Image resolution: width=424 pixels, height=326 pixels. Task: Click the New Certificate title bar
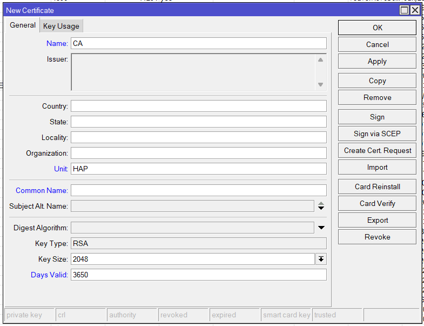[201, 10]
